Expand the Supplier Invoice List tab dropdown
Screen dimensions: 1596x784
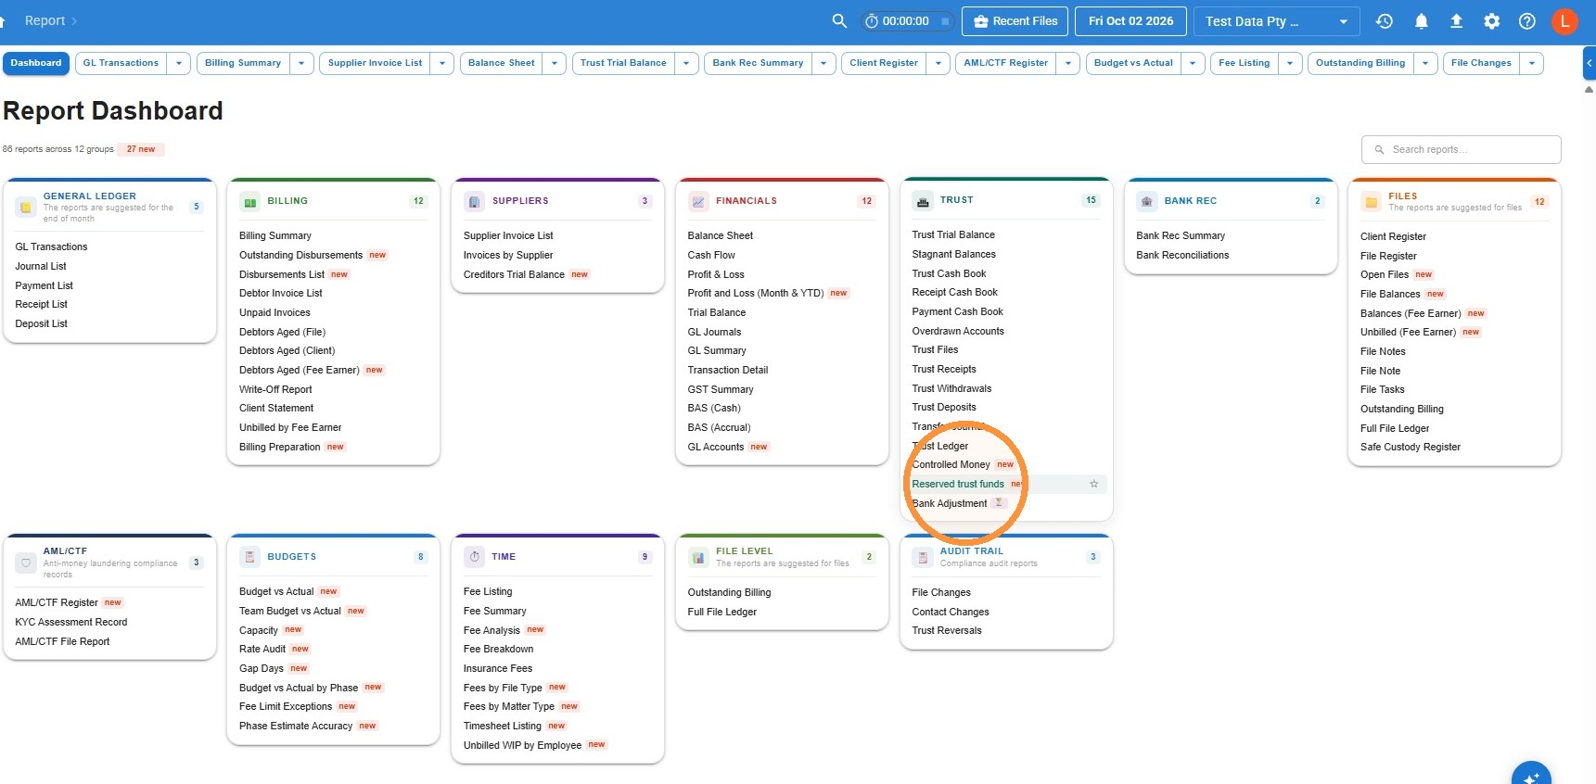click(x=442, y=63)
